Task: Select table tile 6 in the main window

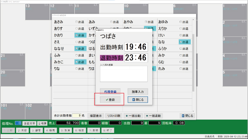Action: (x=185, y=9)
